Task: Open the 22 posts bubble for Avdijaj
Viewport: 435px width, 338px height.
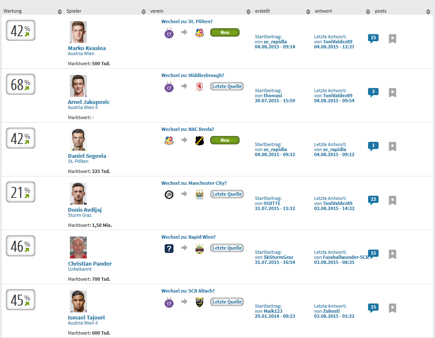Action: 373,200
